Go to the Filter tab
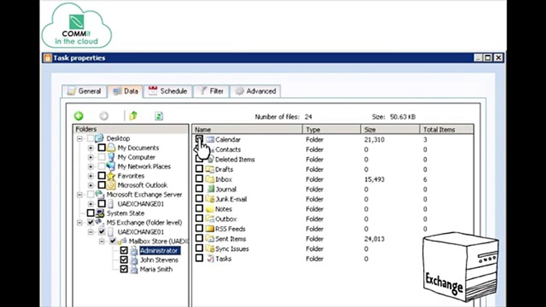The width and height of the screenshot is (546, 307). 211,91
